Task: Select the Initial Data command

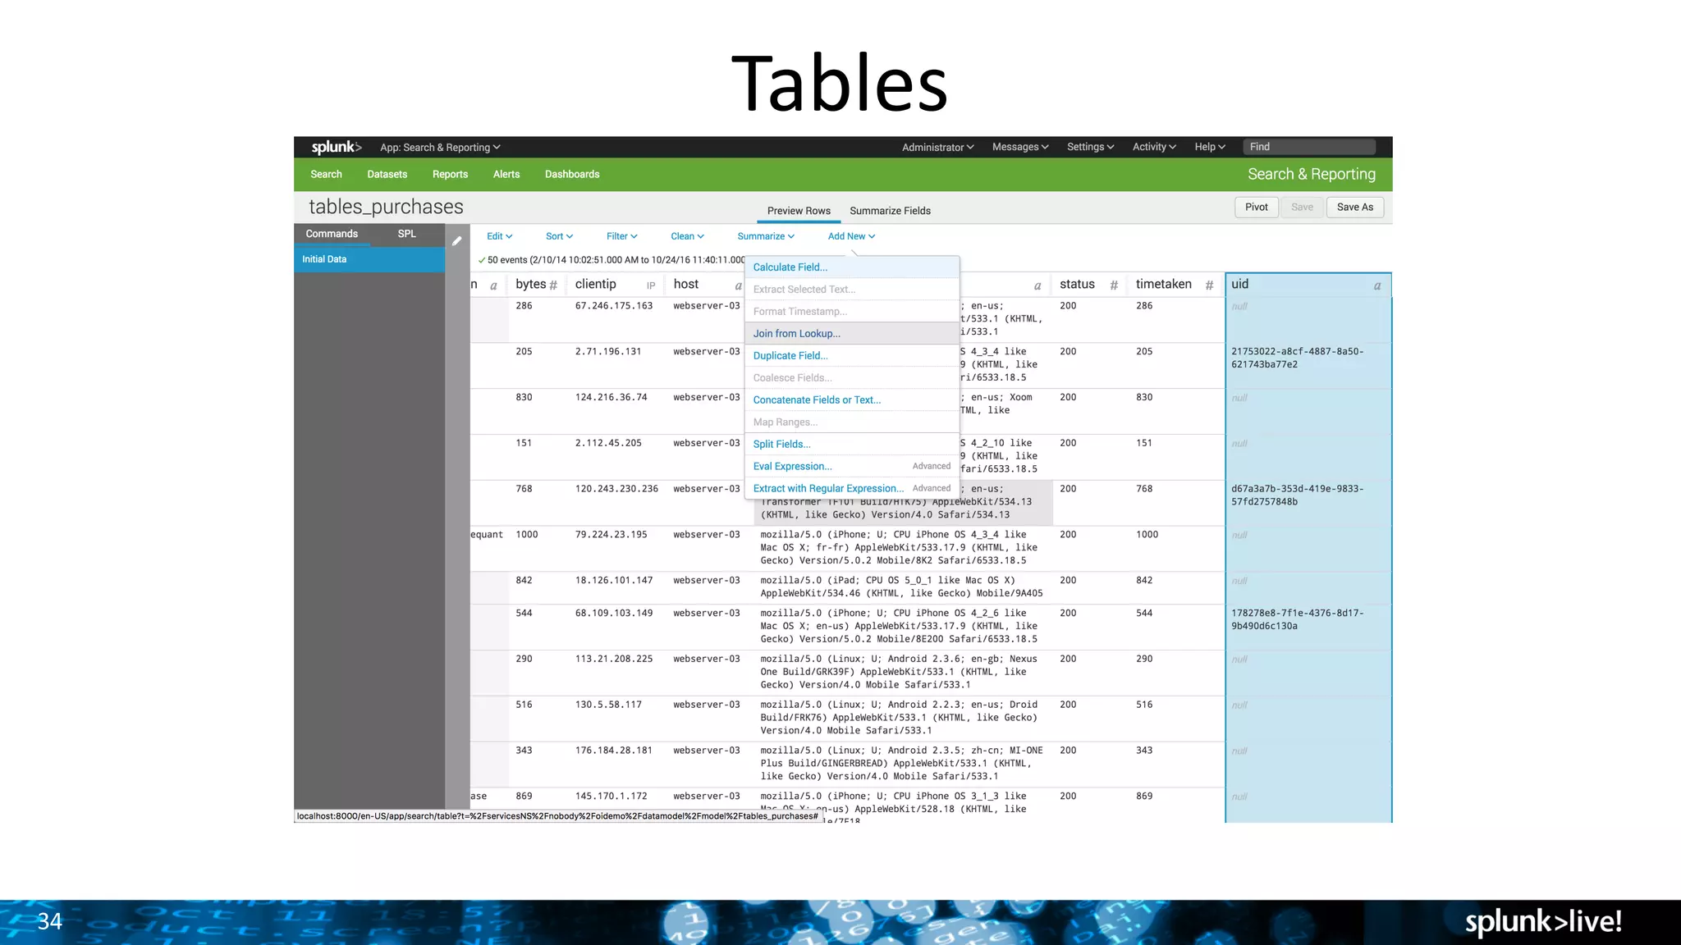Action: click(x=369, y=259)
